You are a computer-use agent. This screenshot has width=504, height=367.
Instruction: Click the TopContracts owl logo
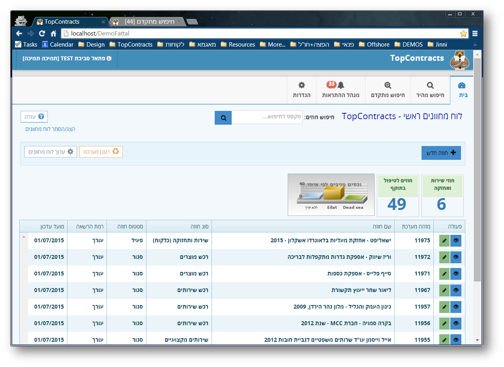460,60
